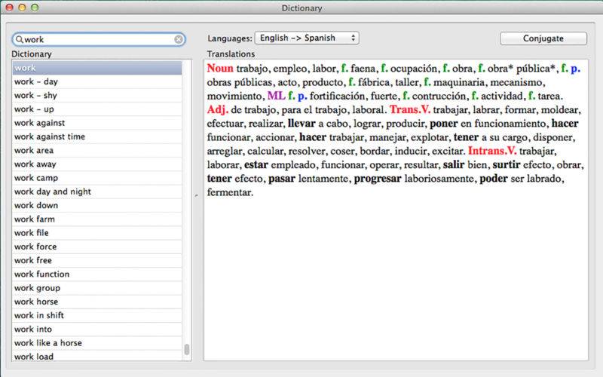603x377 pixels.
Task: Click the magnifying glass search icon
Action: [x=20, y=39]
